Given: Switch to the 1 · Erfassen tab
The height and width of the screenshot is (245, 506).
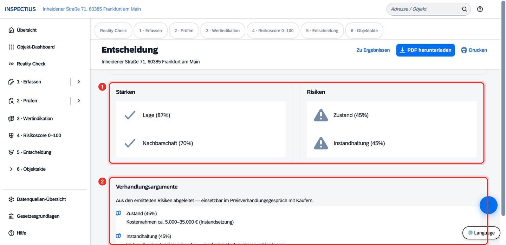Looking at the screenshot, I should [151, 31].
